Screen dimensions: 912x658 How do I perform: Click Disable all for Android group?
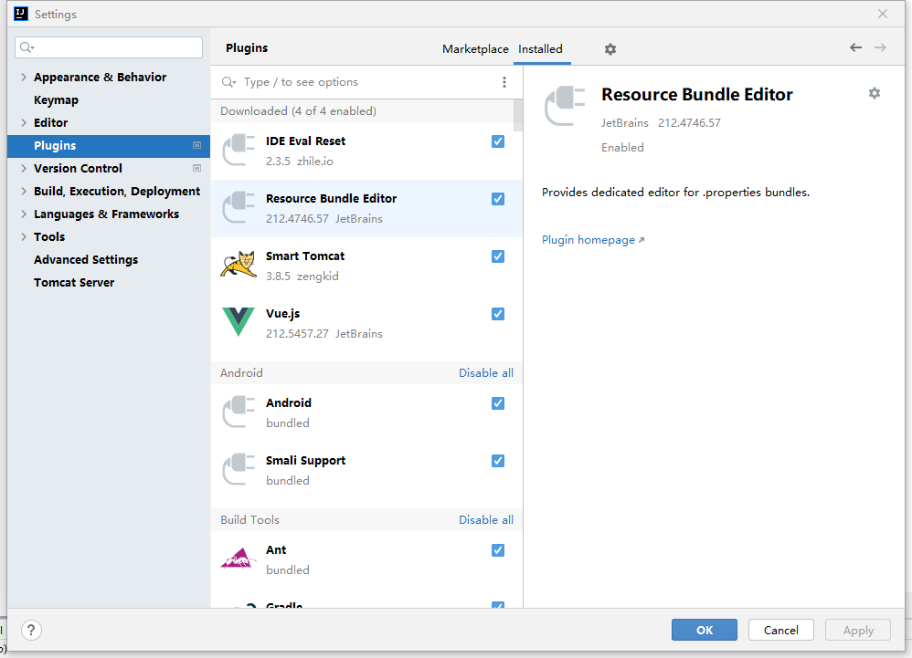(x=486, y=373)
